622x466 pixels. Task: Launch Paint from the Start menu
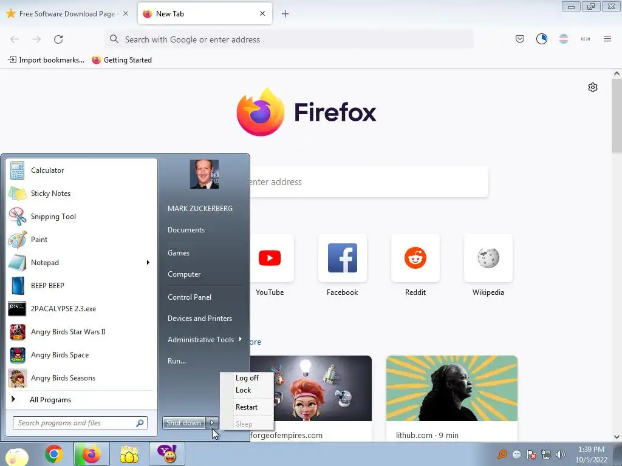click(x=81, y=239)
